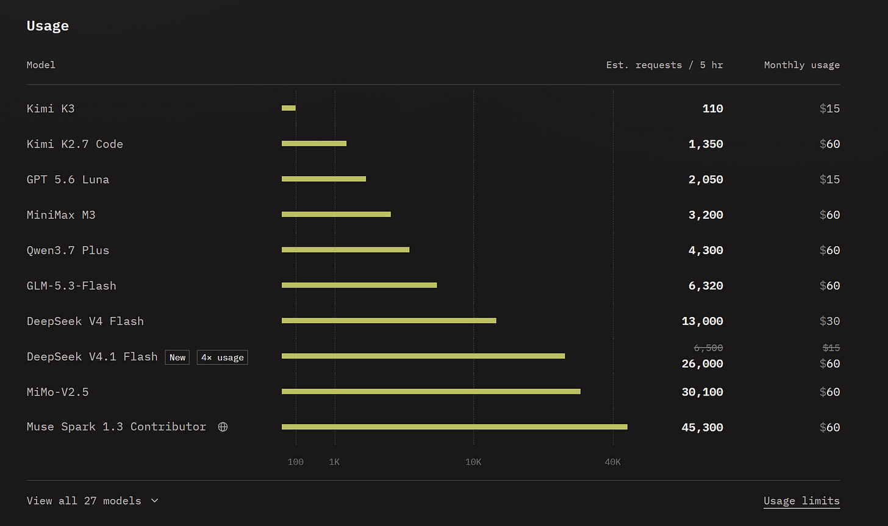Viewport: 888px width, 526px height.
Task: Click the $15 monthly usage for Kimi K3
Action: [x=830, y=108]
